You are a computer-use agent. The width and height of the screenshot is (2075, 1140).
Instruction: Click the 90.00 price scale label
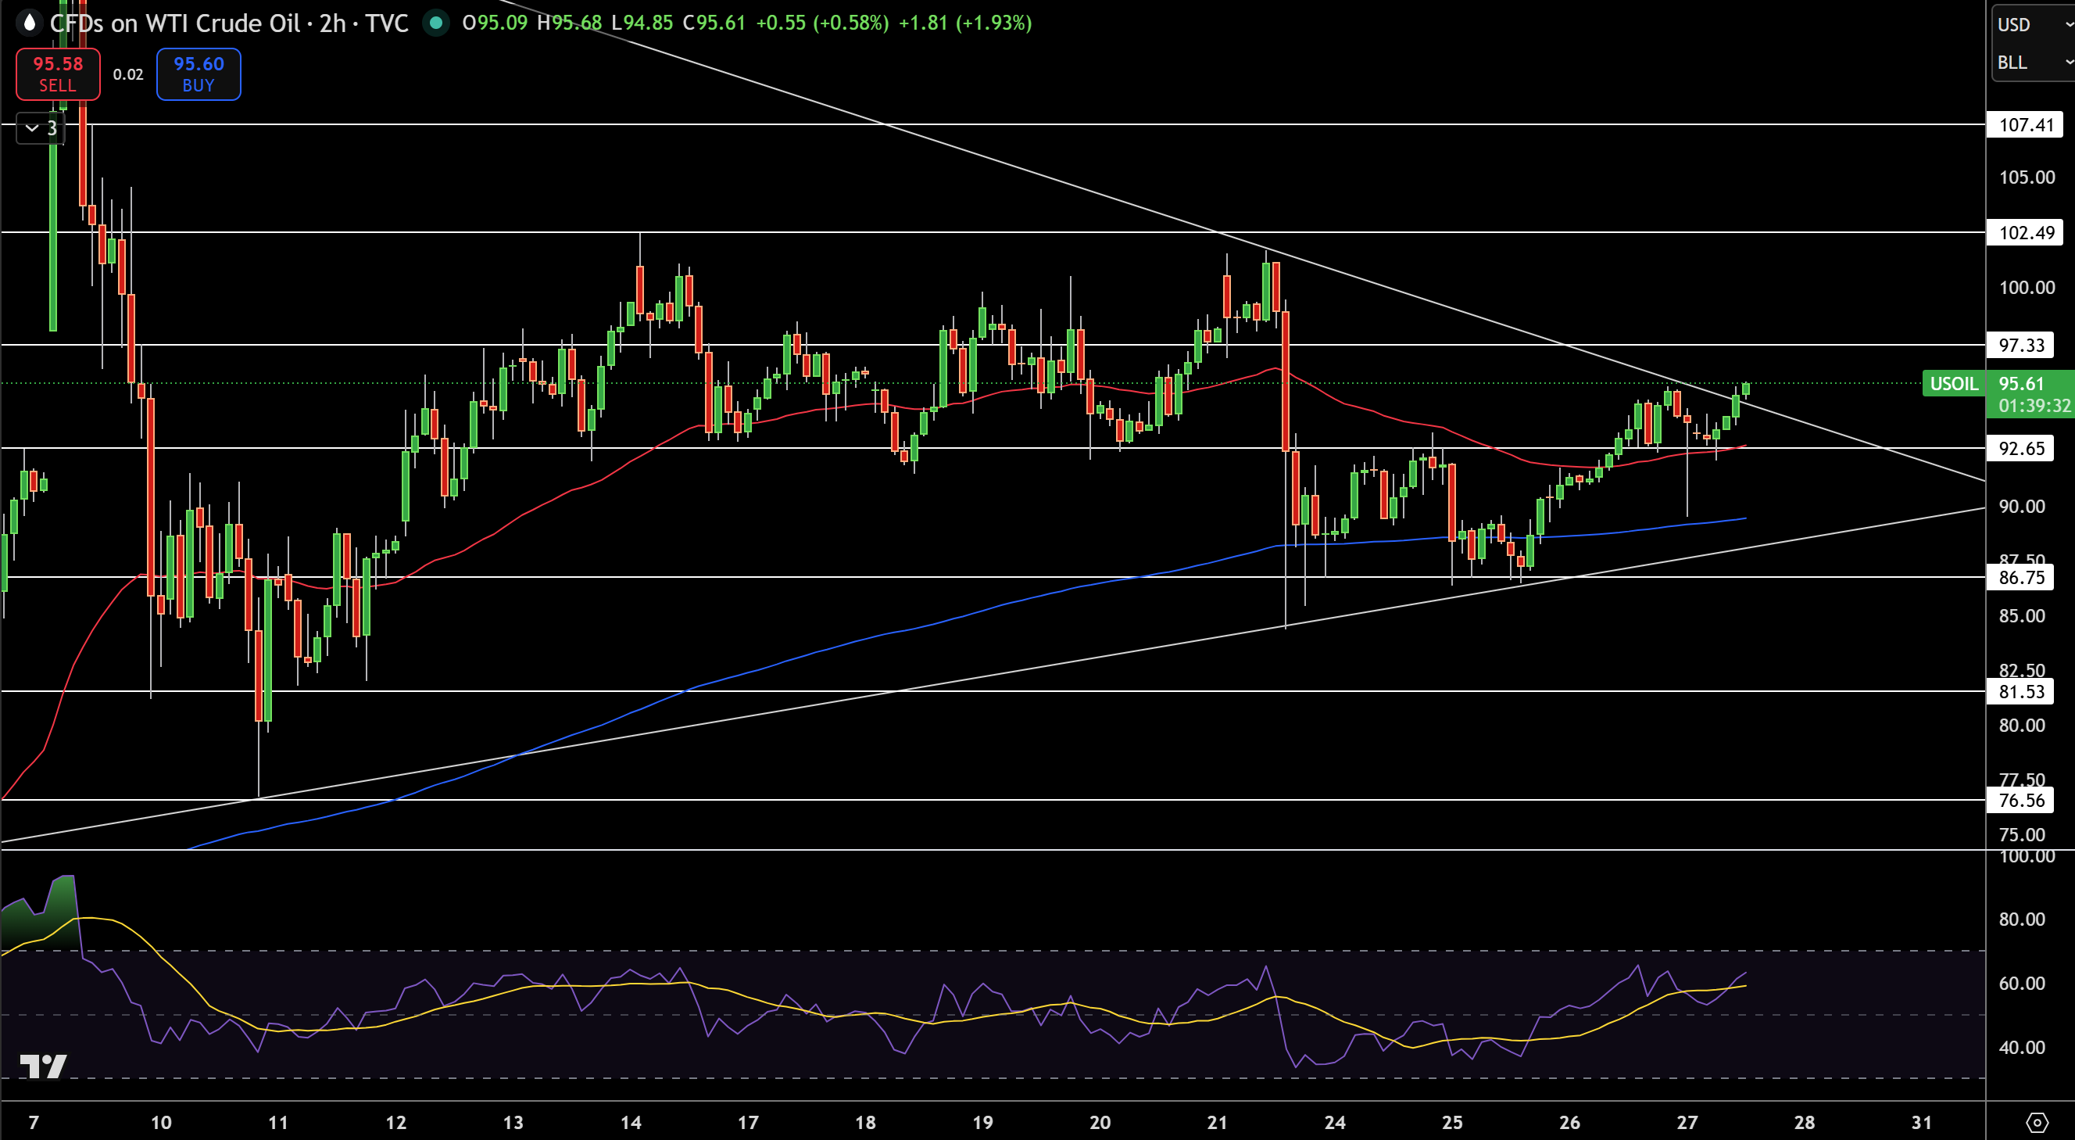(x=2022, y=507)
